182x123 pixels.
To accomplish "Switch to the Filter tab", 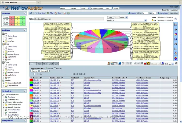I will click(45, 64).
